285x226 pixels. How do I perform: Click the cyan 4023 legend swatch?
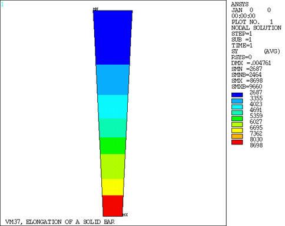point(237,107)
